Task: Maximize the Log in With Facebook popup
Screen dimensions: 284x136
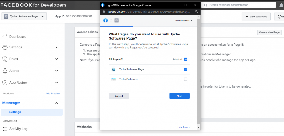Action: tap(185, 5)
